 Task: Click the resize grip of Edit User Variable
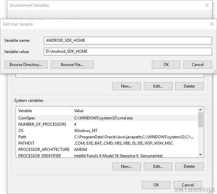214,71
